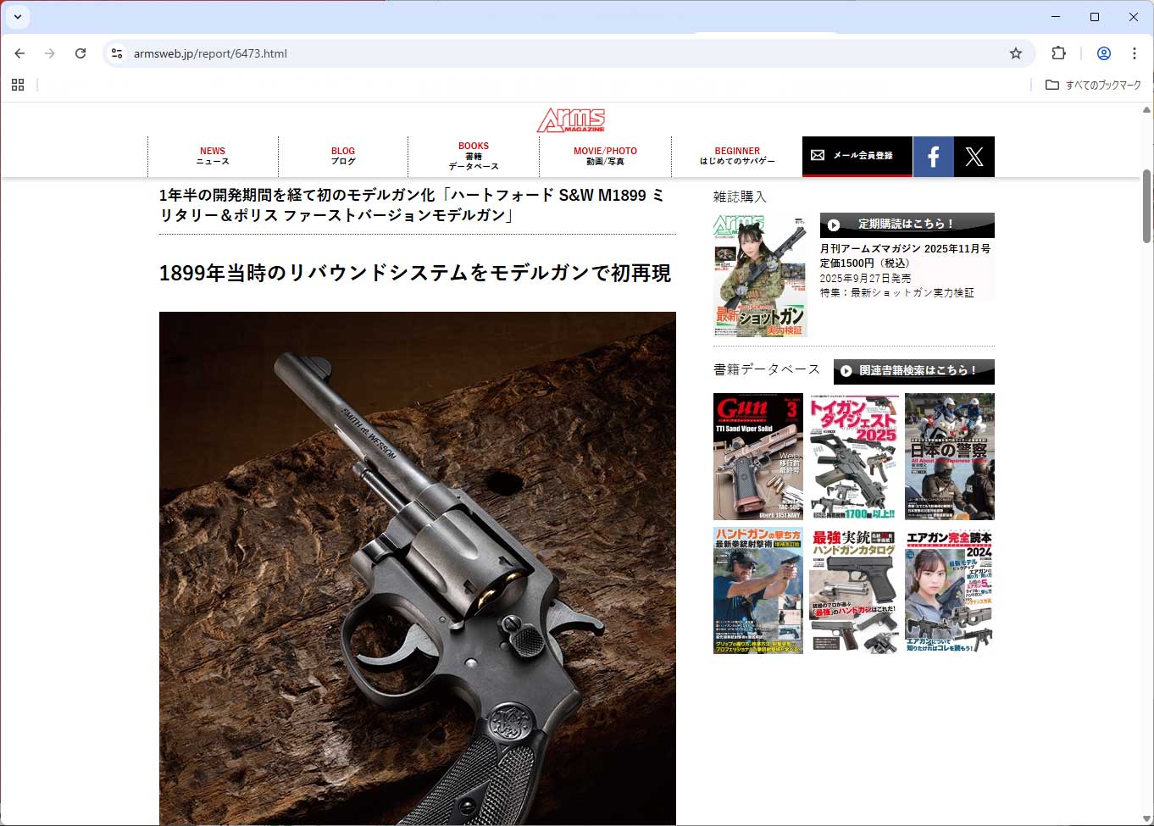Open the apps grid icon in bookmarks bar
The height and width of the screenshot is (826, 1154).
coord(18,85)
